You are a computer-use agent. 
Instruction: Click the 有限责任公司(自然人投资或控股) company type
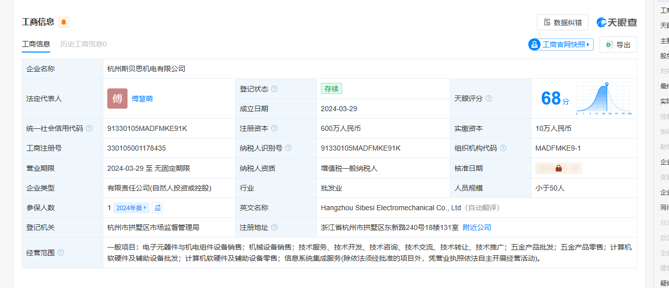pos(159,188)
